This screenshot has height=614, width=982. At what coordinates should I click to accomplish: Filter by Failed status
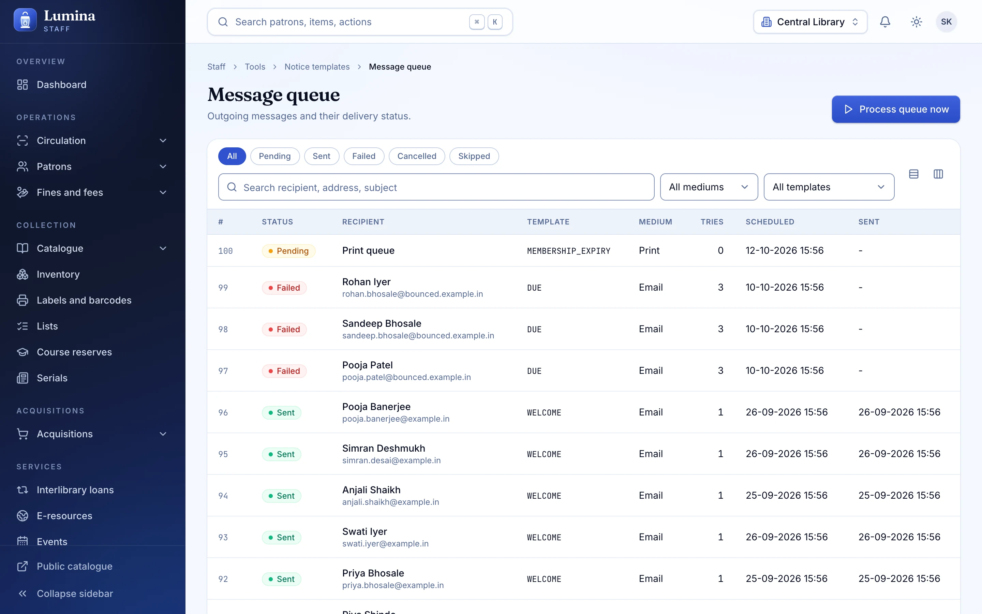coord(363,156)
